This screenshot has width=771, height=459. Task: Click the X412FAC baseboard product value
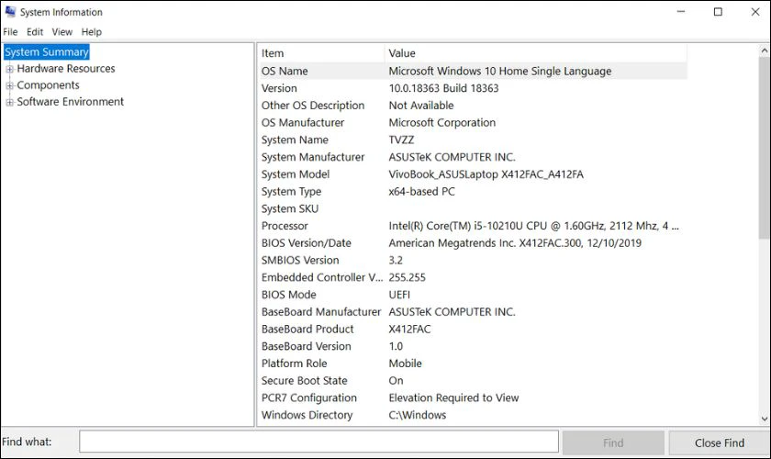[409, 330]
